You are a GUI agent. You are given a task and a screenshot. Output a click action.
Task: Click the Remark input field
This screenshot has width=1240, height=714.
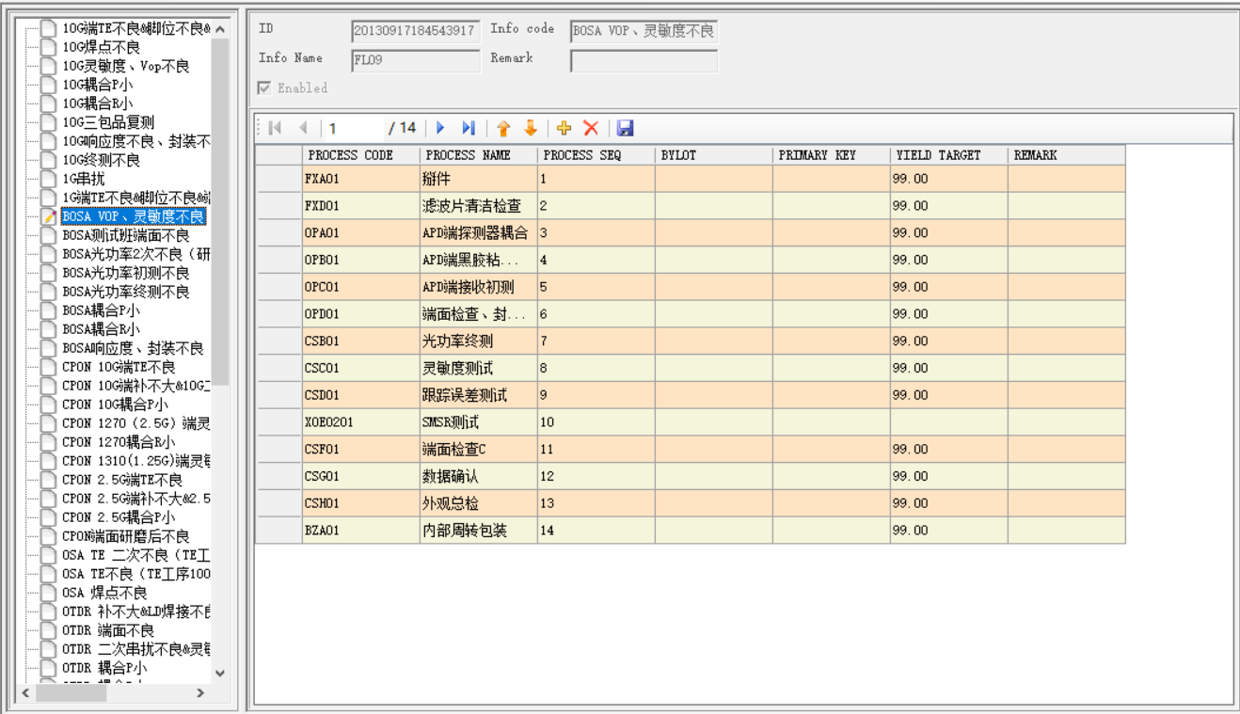click(644, 61)
